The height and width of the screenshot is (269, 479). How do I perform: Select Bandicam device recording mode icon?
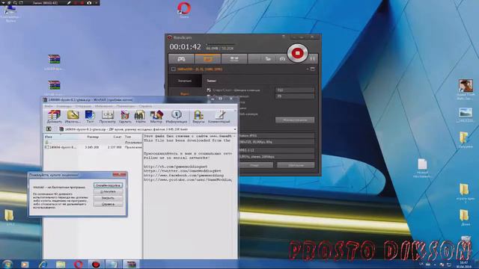tap(234, 58)
